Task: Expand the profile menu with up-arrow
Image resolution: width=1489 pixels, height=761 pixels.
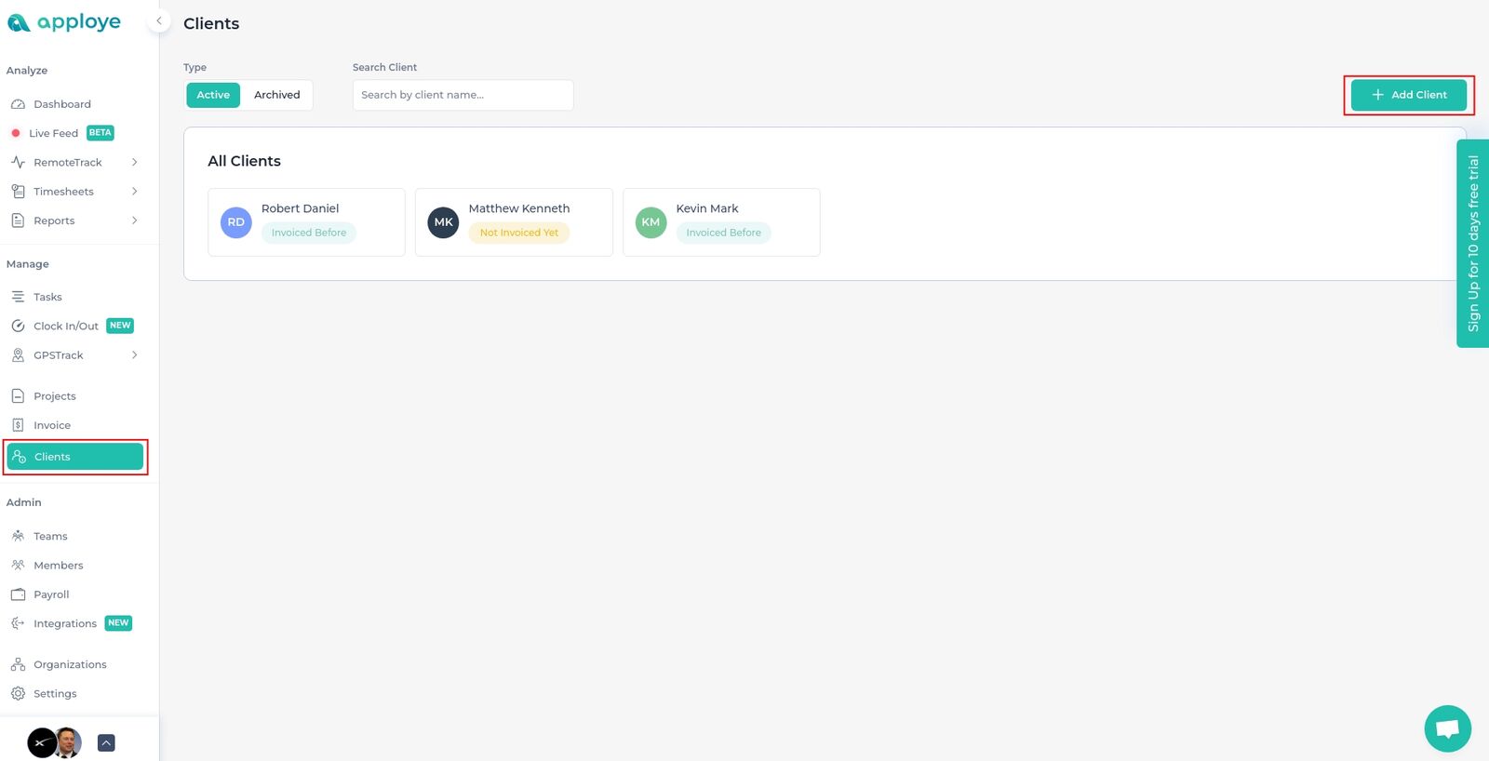Action: pos(106,742)
